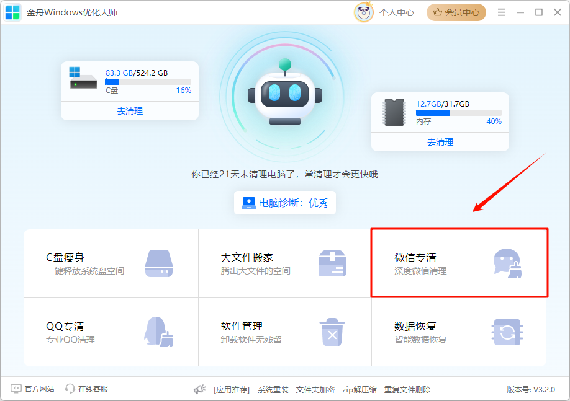
Task: Click the 83.3 GB/524.2 GB text
Action: [x=137, y=73]
